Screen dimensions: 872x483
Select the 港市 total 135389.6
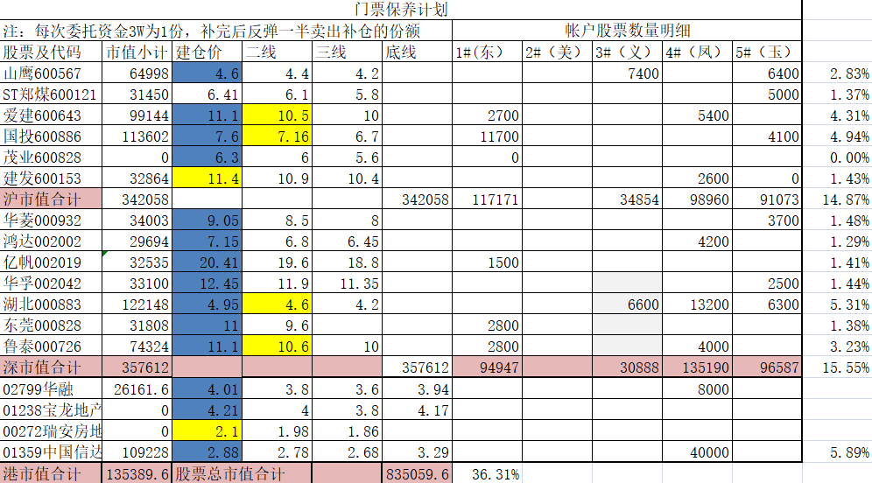coord(137,473)
